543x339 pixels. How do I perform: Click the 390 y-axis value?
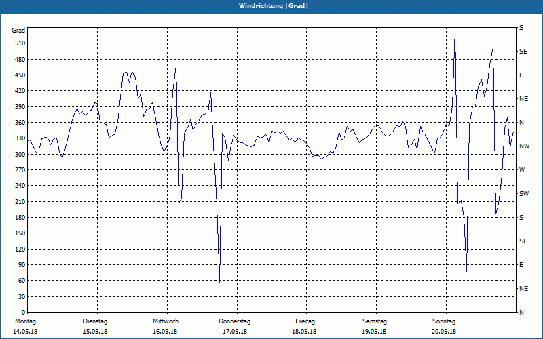[20, 107]
